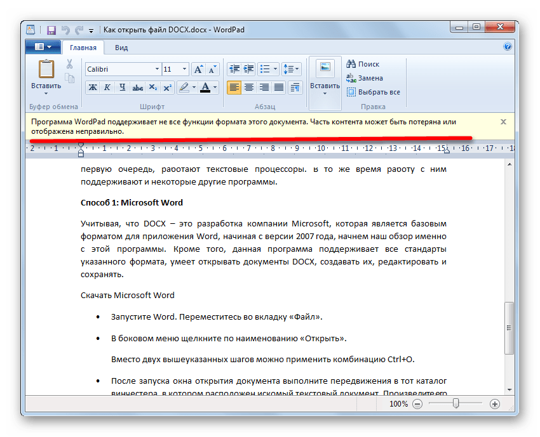Center-align the paragraph text
540x437 pixels.
pyautogui.click(x=249, y=88)
